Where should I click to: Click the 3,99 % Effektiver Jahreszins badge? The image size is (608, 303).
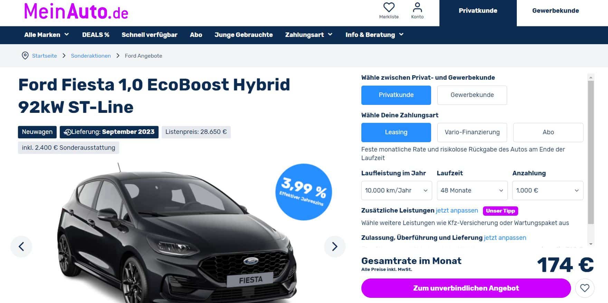pyautogui.click(x=304, y=192)
